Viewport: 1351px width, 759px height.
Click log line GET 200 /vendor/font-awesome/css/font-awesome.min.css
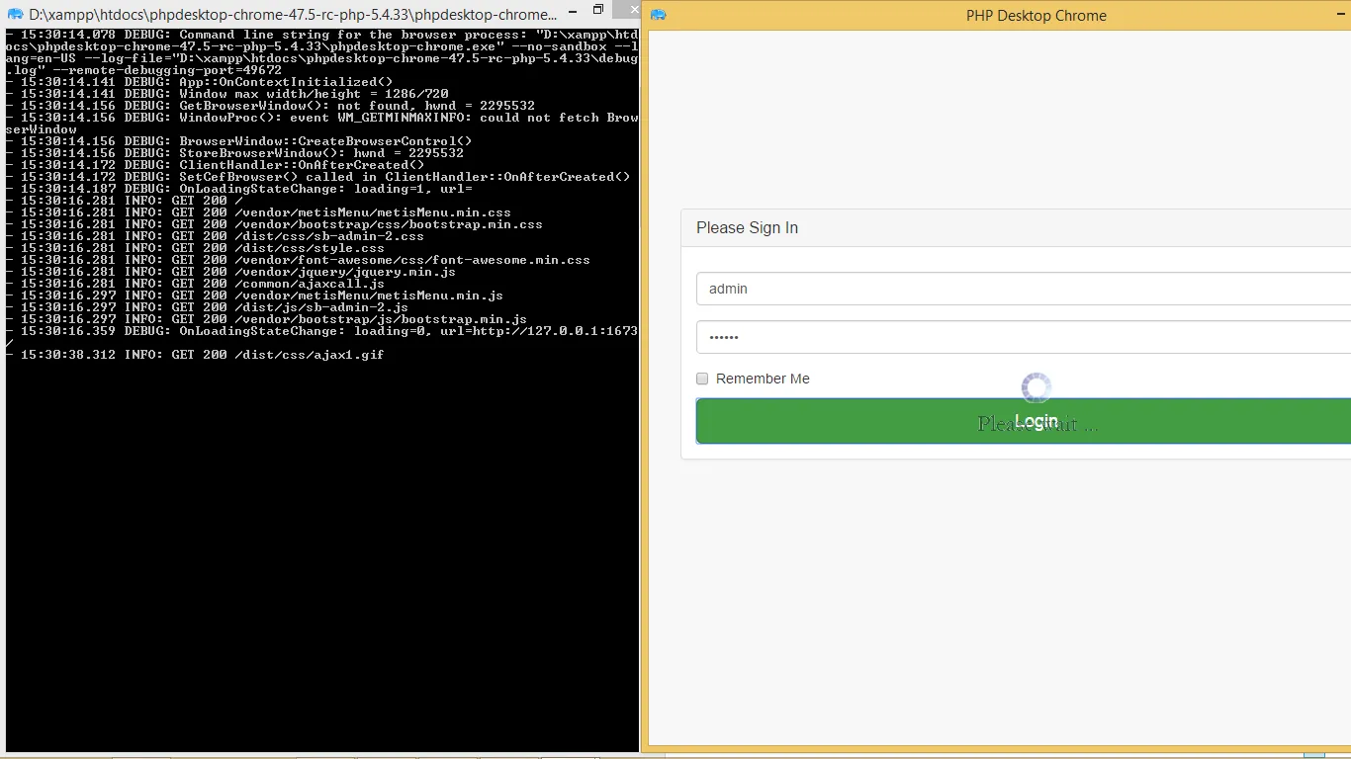tap(298, 260)
